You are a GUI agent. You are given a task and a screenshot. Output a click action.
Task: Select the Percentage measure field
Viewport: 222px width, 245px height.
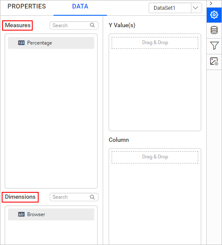point(51,43)
